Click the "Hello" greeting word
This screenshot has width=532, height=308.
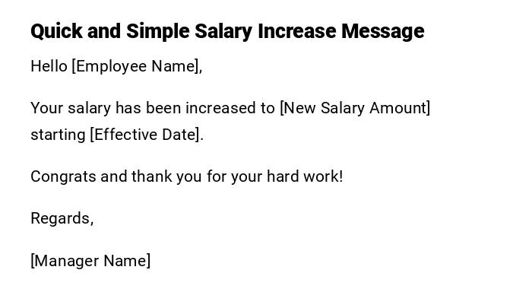49,66
